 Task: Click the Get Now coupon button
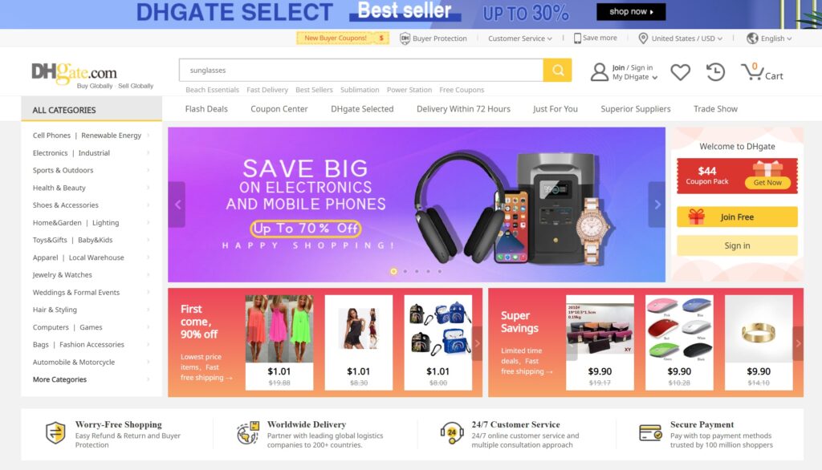pyautogui.click(x=767, y=182)
